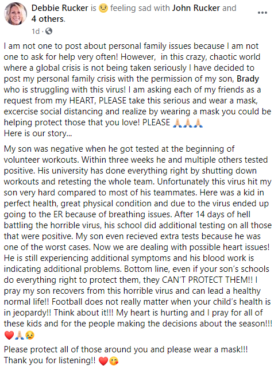Click the last praying hands emoji after PLEASE
Screen dimensions: 278x369
click(x=198, y=122)
